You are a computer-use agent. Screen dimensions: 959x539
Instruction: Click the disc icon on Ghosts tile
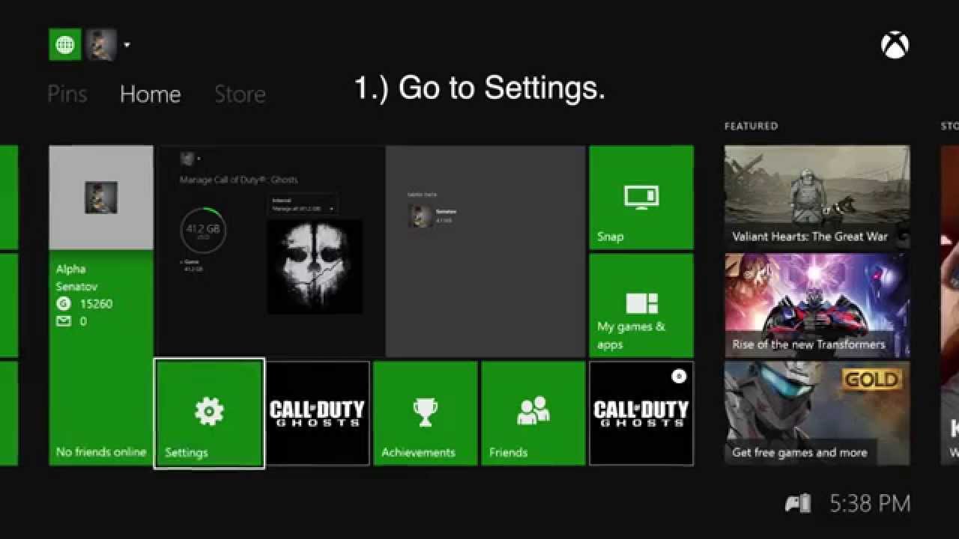[x=679, y=377]
